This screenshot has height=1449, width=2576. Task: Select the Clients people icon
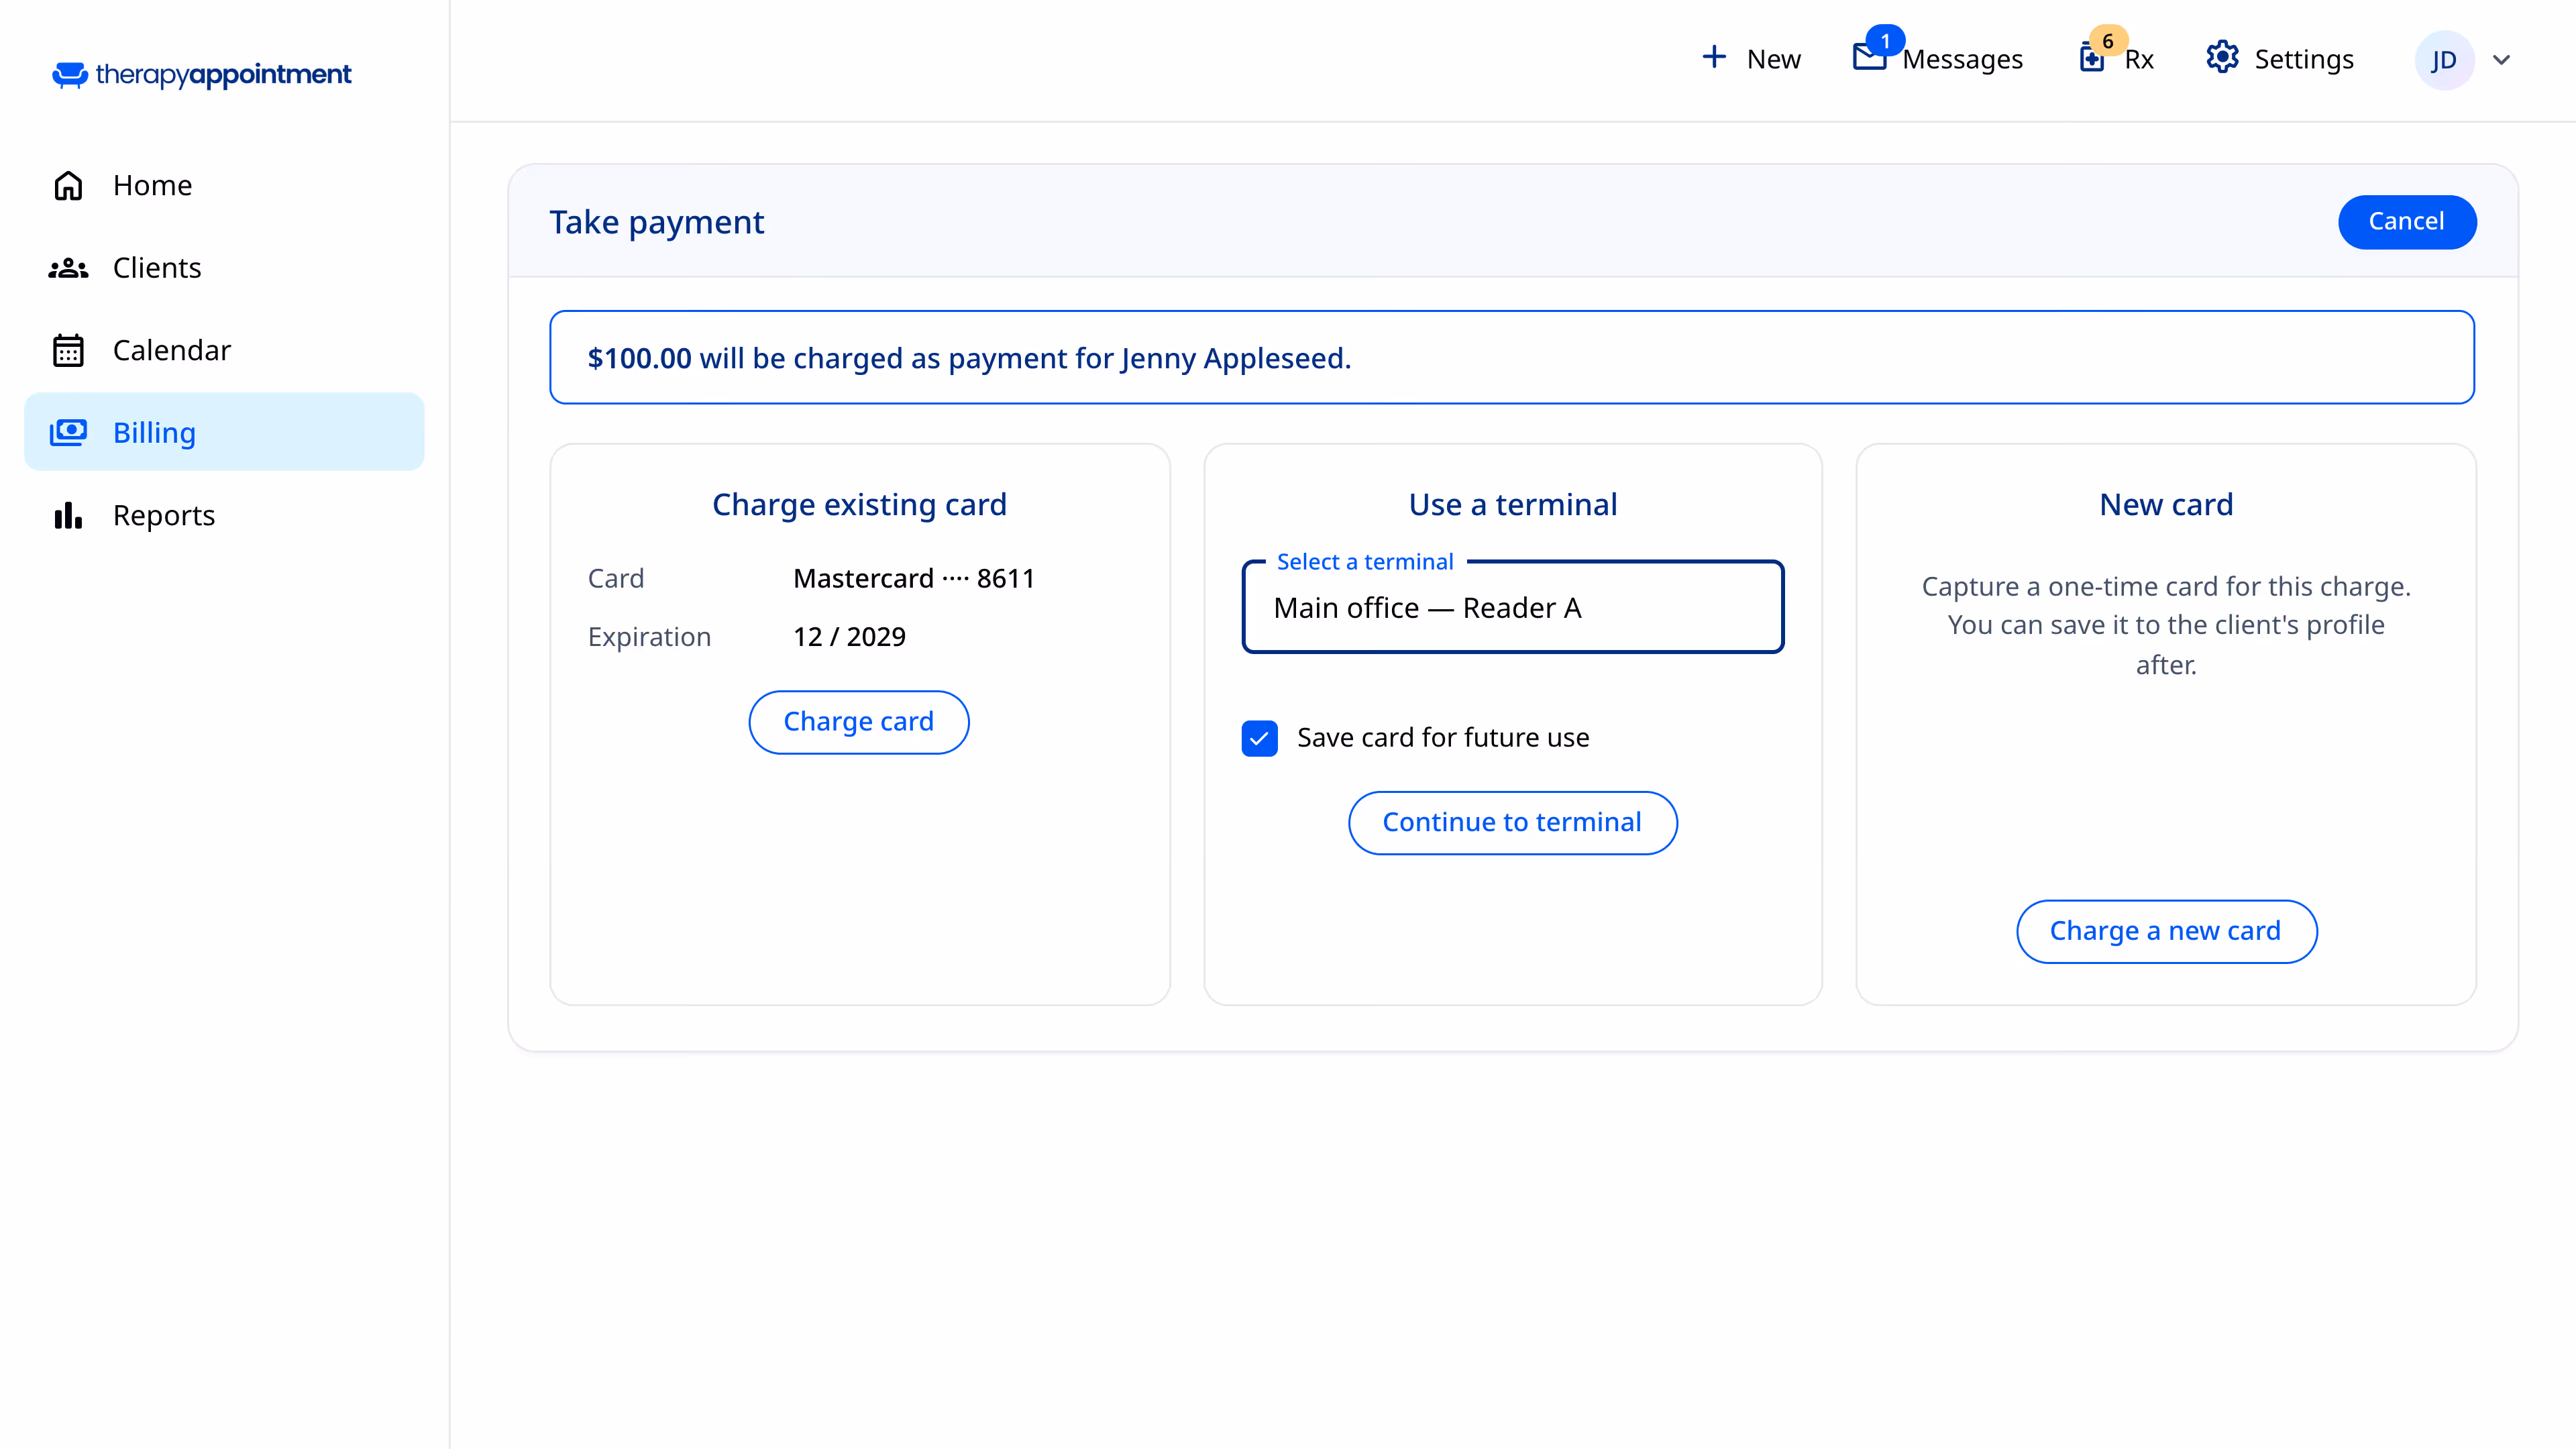point(68,268)
